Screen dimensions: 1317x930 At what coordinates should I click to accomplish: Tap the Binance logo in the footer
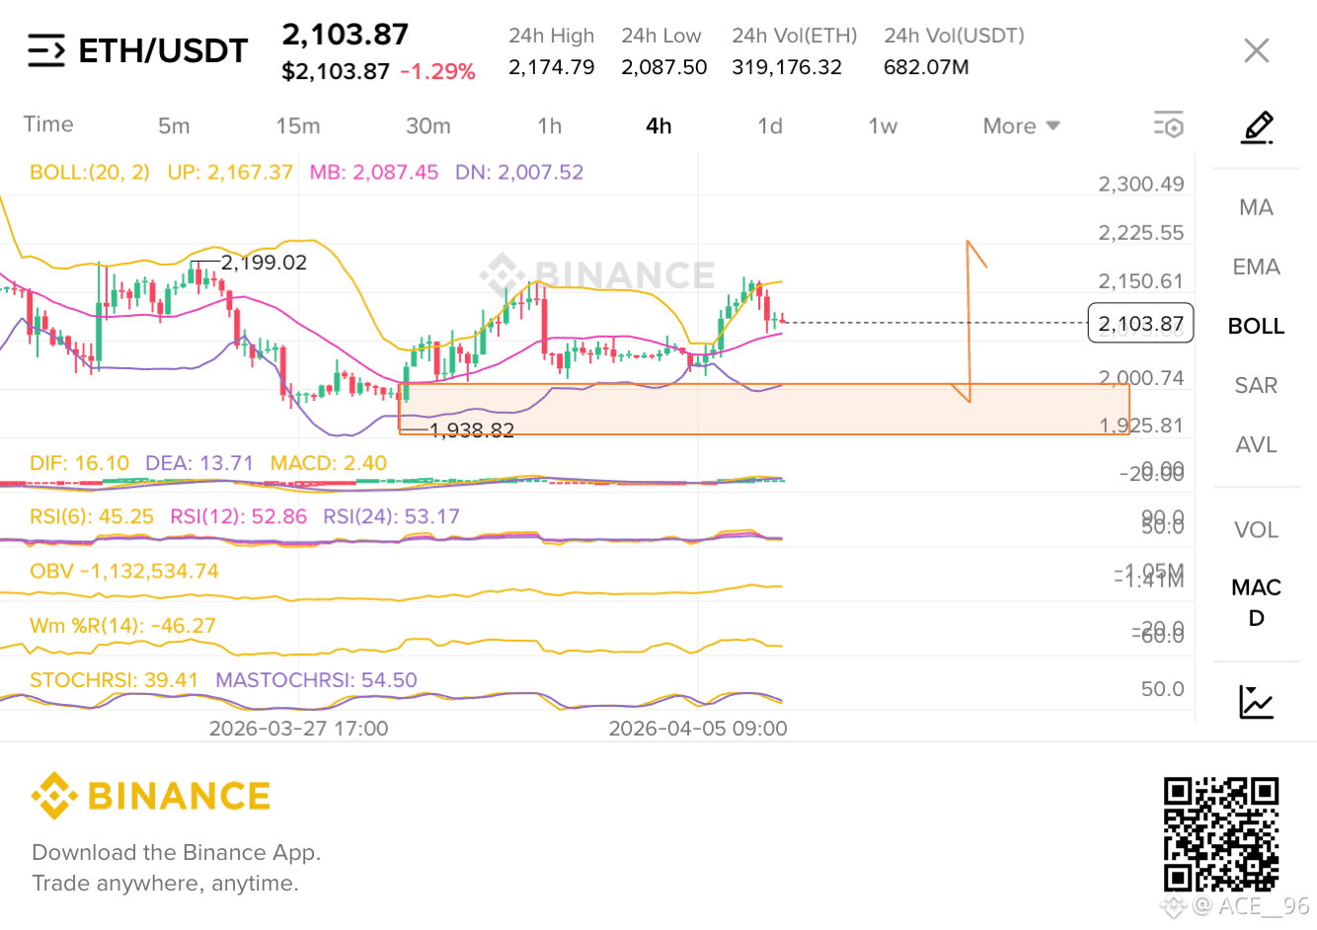151,796
